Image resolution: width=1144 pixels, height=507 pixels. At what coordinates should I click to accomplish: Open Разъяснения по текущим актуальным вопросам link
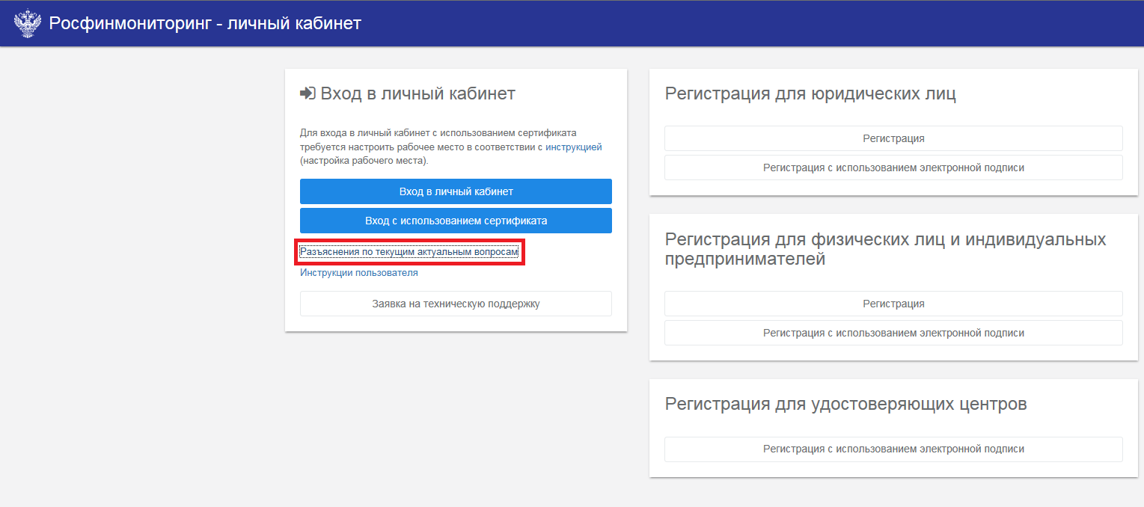(409, 253)
